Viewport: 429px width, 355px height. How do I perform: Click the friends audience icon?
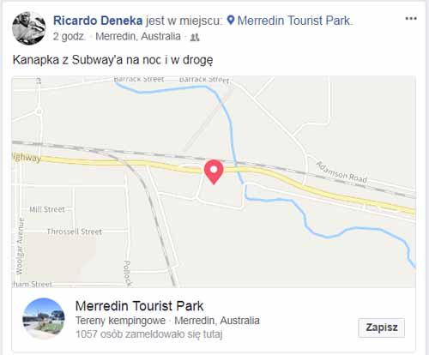click(195, 37)
